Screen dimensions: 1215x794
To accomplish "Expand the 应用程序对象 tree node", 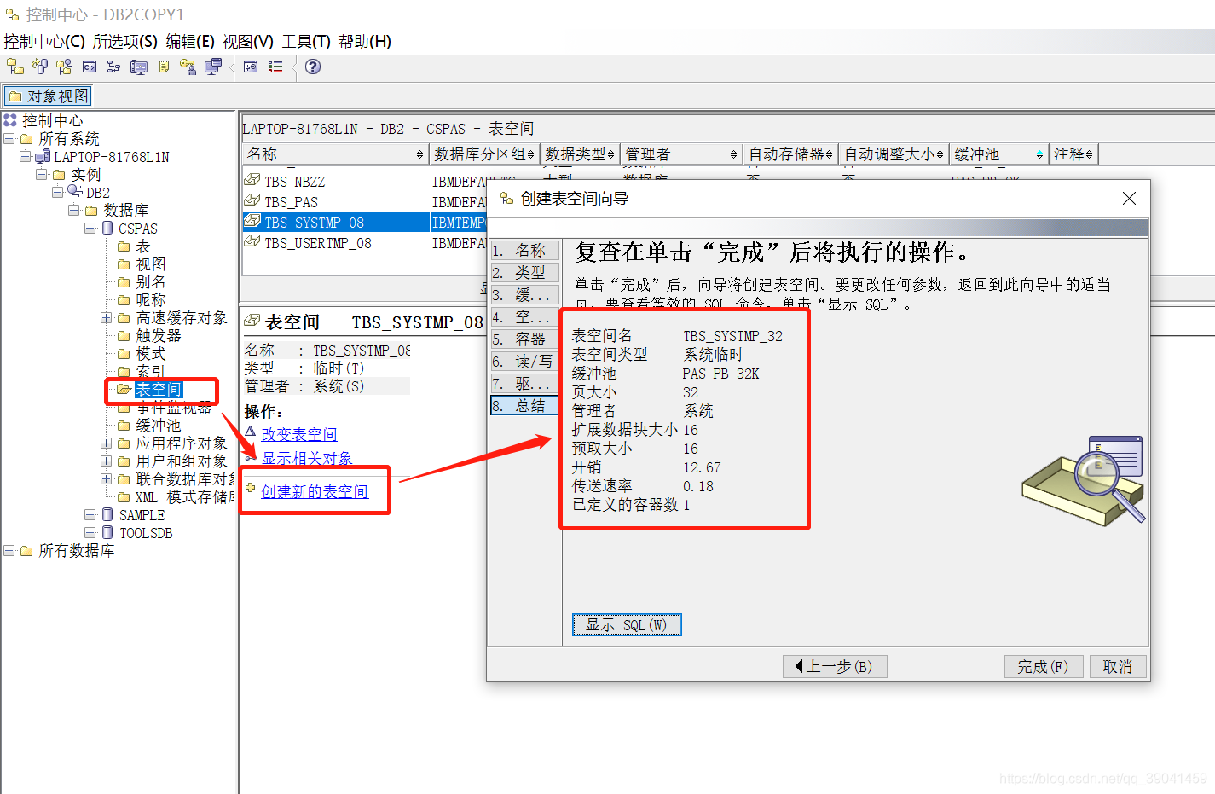I will [106, 443].
